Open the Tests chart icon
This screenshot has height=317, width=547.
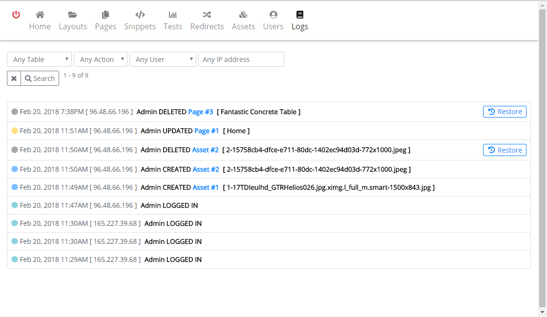click(x=173, y=15)
